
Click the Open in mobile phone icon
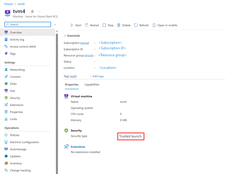point(154,25)
